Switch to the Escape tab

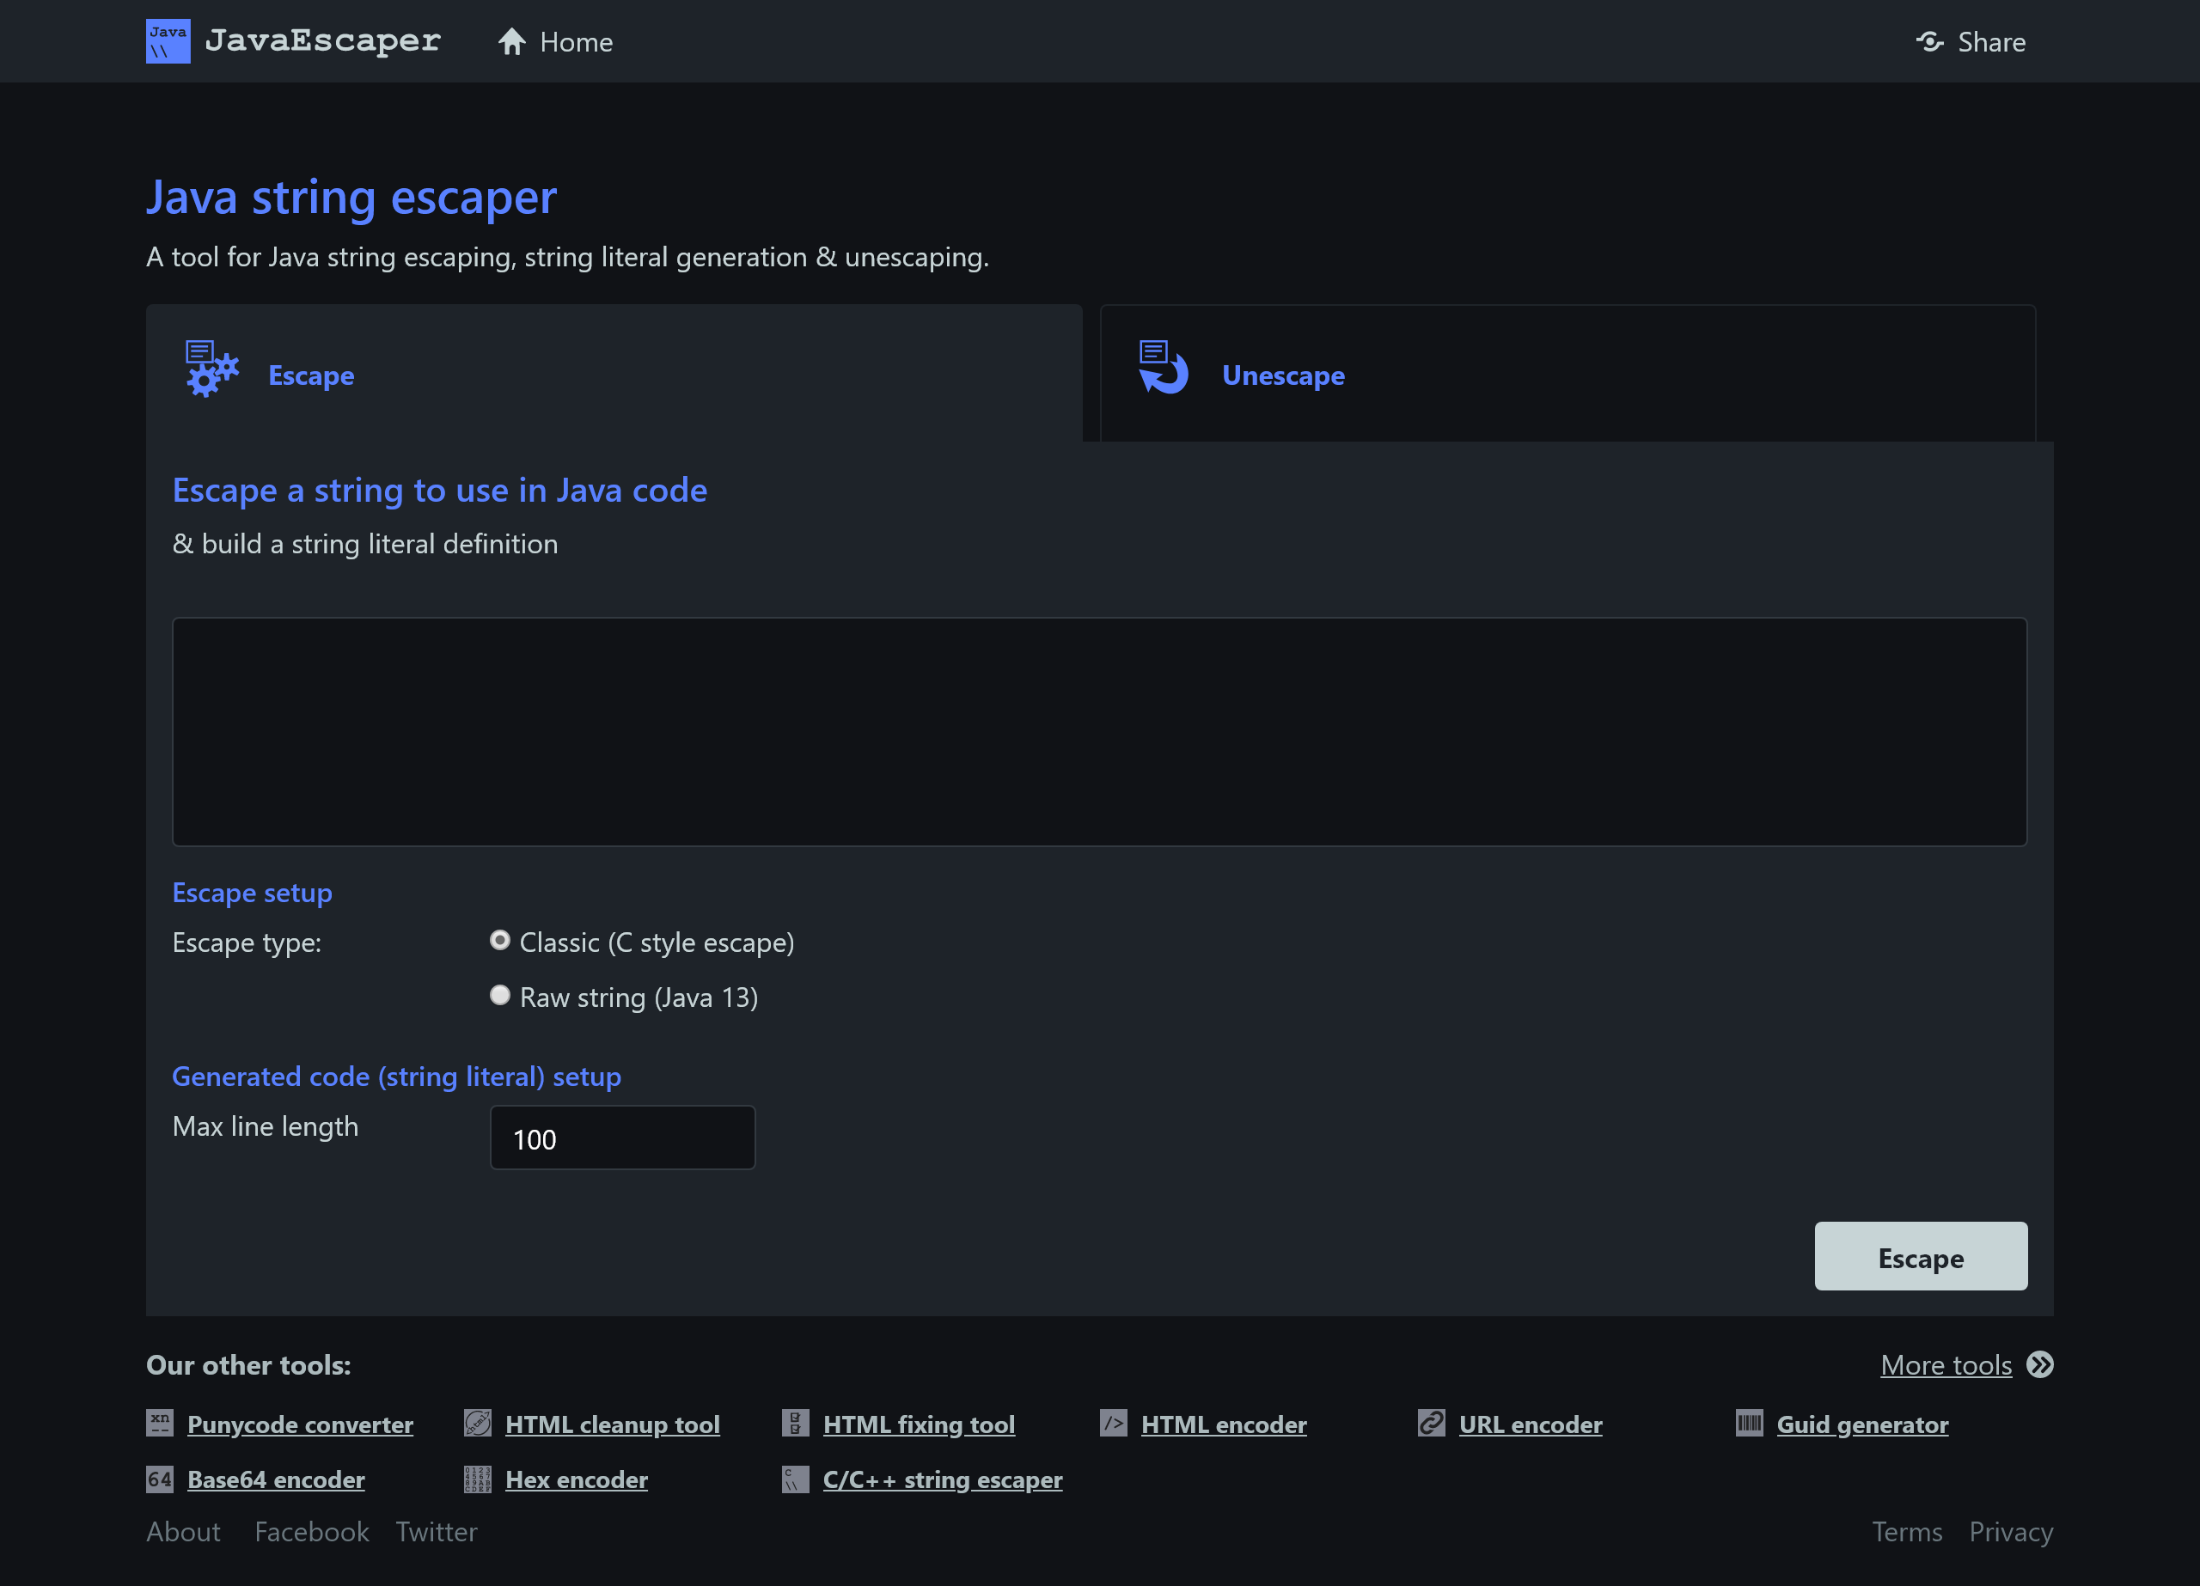click(614, 374)
